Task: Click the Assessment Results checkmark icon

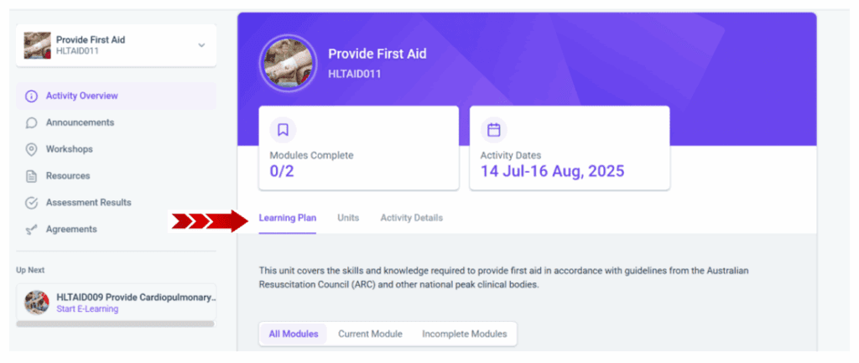Action: click(32, 203)
